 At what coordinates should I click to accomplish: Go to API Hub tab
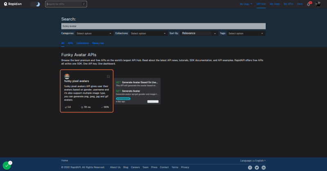(x=261, y=4)
